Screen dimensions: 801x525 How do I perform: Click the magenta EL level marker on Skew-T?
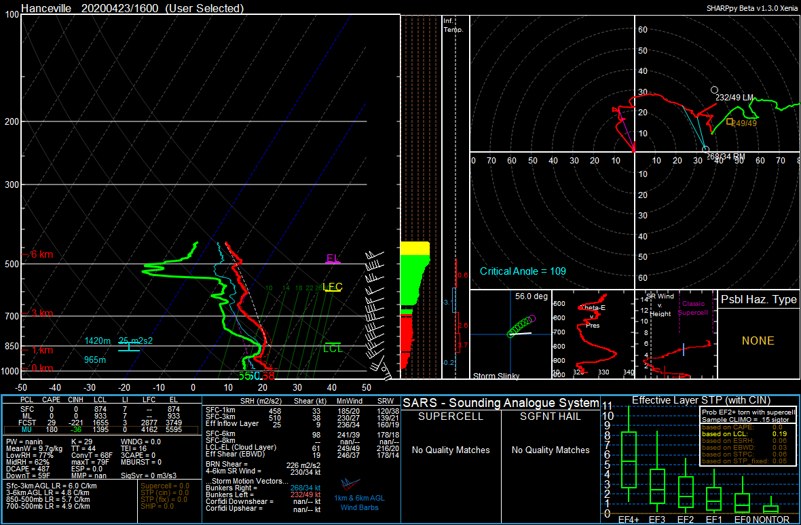point(333,258)
